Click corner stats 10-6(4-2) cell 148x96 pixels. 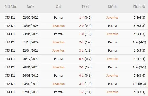coord(139,42)
